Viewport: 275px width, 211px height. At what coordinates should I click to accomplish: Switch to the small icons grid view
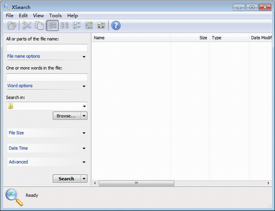(89, 26)
